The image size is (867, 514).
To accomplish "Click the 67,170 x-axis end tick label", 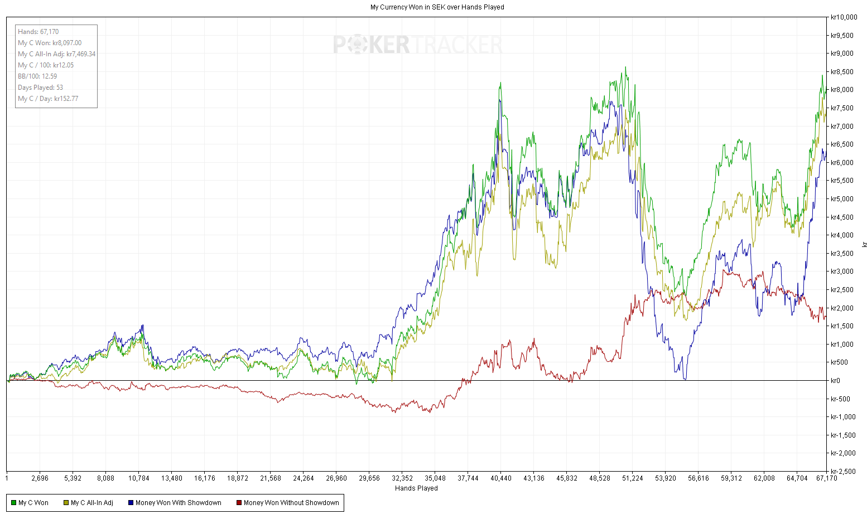I will coord(826,478).
